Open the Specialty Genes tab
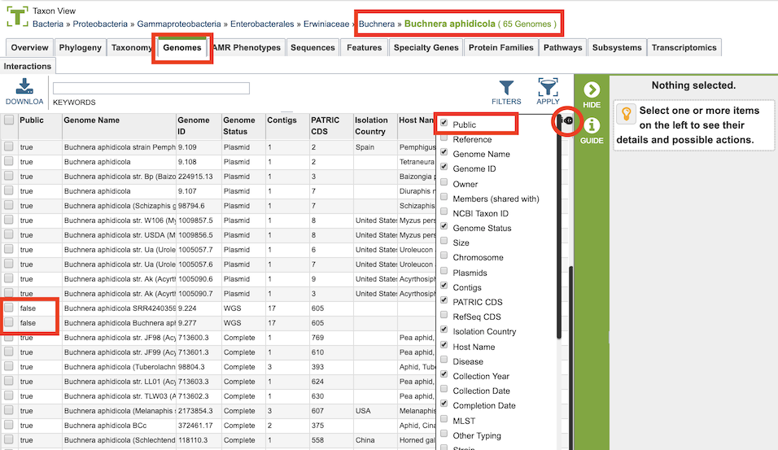The width and height of the screenshot is (778, 450). click(426, 48)
